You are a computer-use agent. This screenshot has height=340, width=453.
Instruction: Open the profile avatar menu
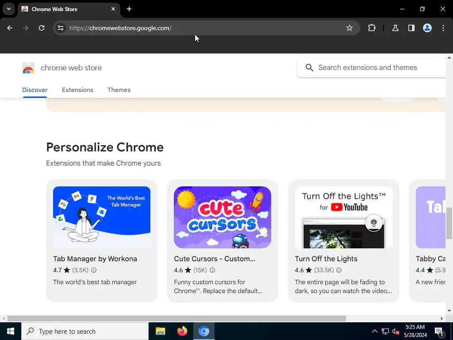(x=427, y=28)
